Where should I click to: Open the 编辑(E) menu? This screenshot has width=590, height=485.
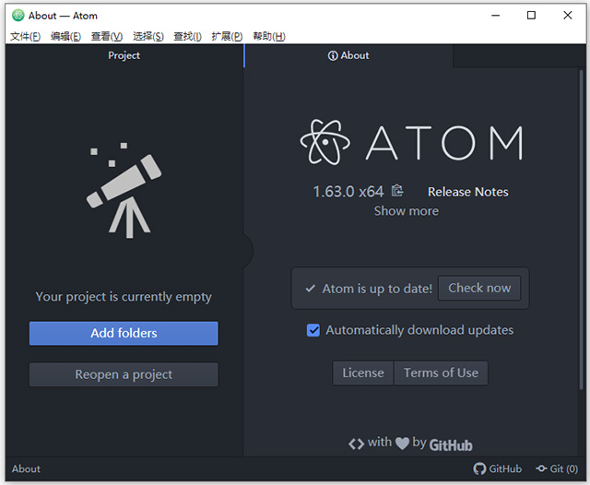(x=65, y=36)
